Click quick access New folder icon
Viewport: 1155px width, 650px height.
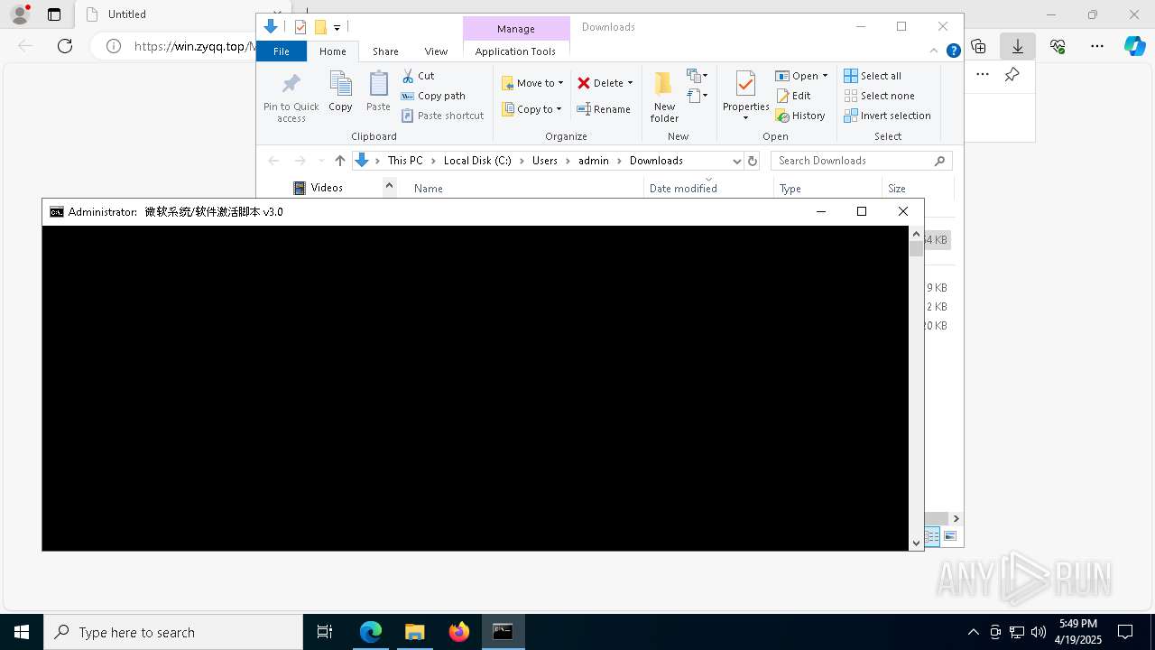click(319, 27)
